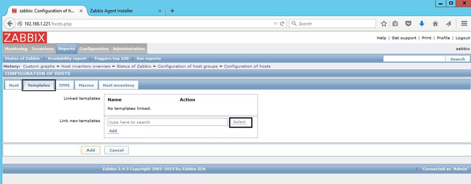Open Configuration of host groups history link
471x184 pixels.
click(187, 66)
